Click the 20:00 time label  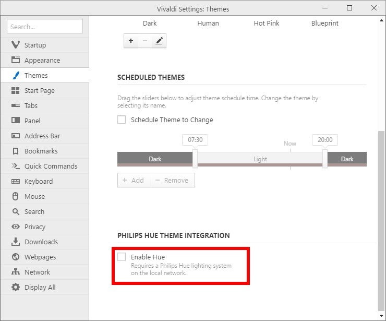pyautogui.click(x=325, y=140)
